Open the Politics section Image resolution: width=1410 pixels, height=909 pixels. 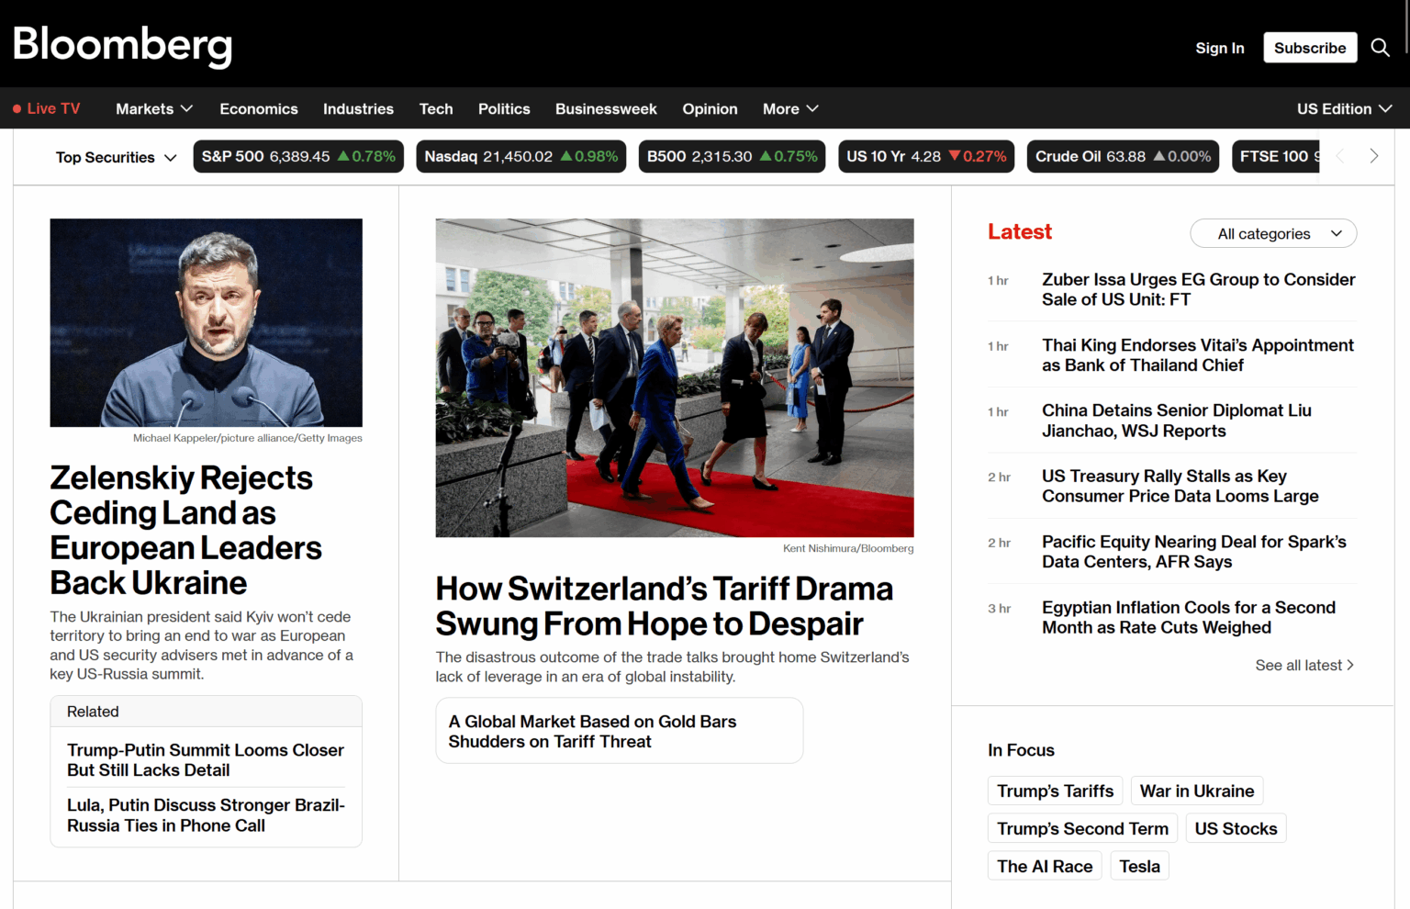click(x=504, y=108)
